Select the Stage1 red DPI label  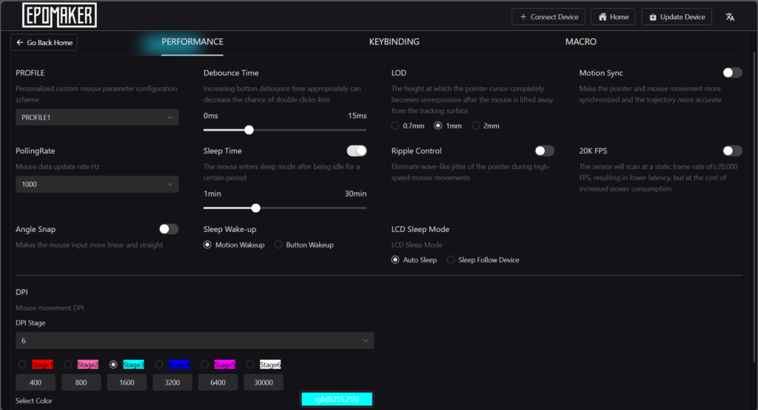point(42,365)
